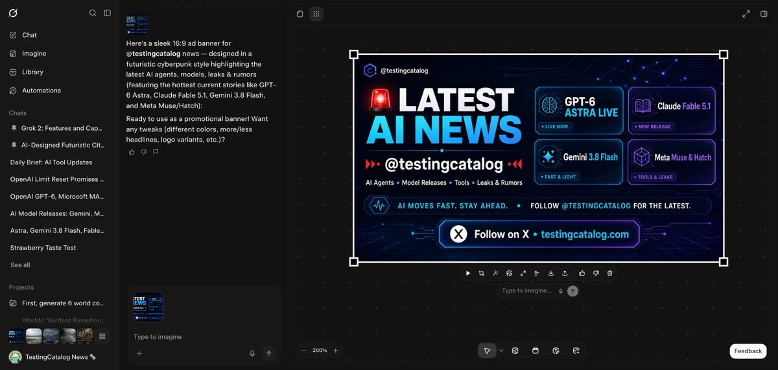
Task: Click attached banner thumbnail in chat input
Action: point(148,307)
